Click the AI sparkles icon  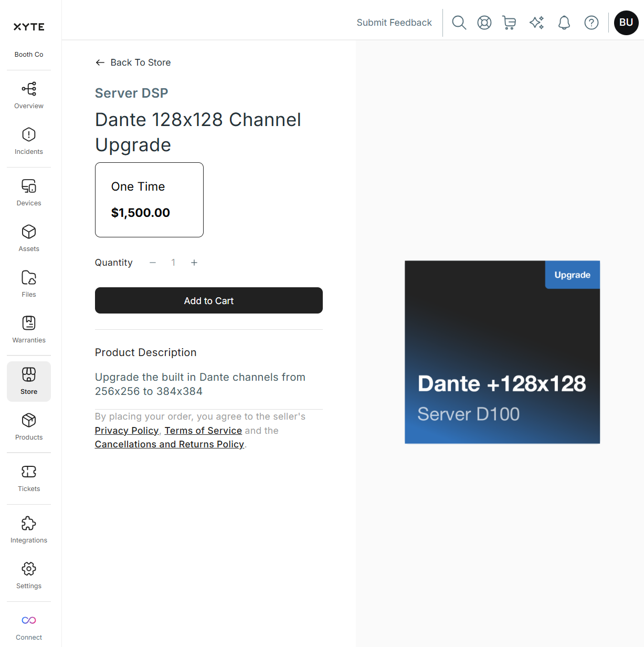click(x=537, y=23)
